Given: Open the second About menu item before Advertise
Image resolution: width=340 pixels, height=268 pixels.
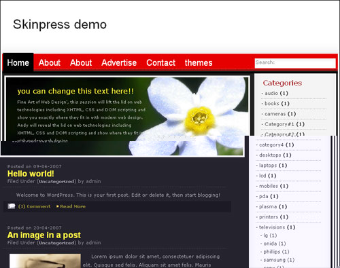Looking at the screenshot, I should [x=81, y=62].
